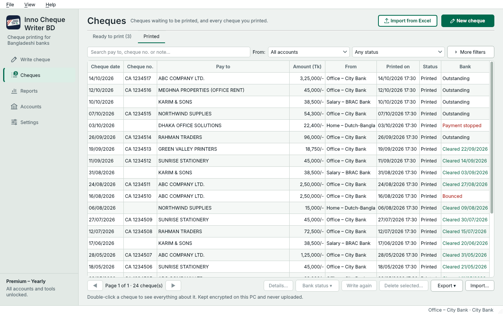503x314 pixels.
Task: Click the Details... button
Action: click(279, 286)
